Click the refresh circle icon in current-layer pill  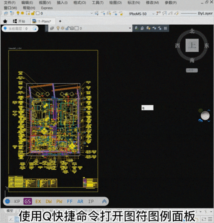pyautogui.click(x=35, y=29)
